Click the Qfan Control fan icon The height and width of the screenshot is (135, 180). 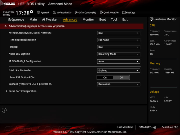[x=76, y=12]
